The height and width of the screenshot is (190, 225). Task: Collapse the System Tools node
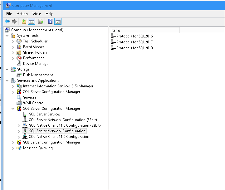coord(7,36)
